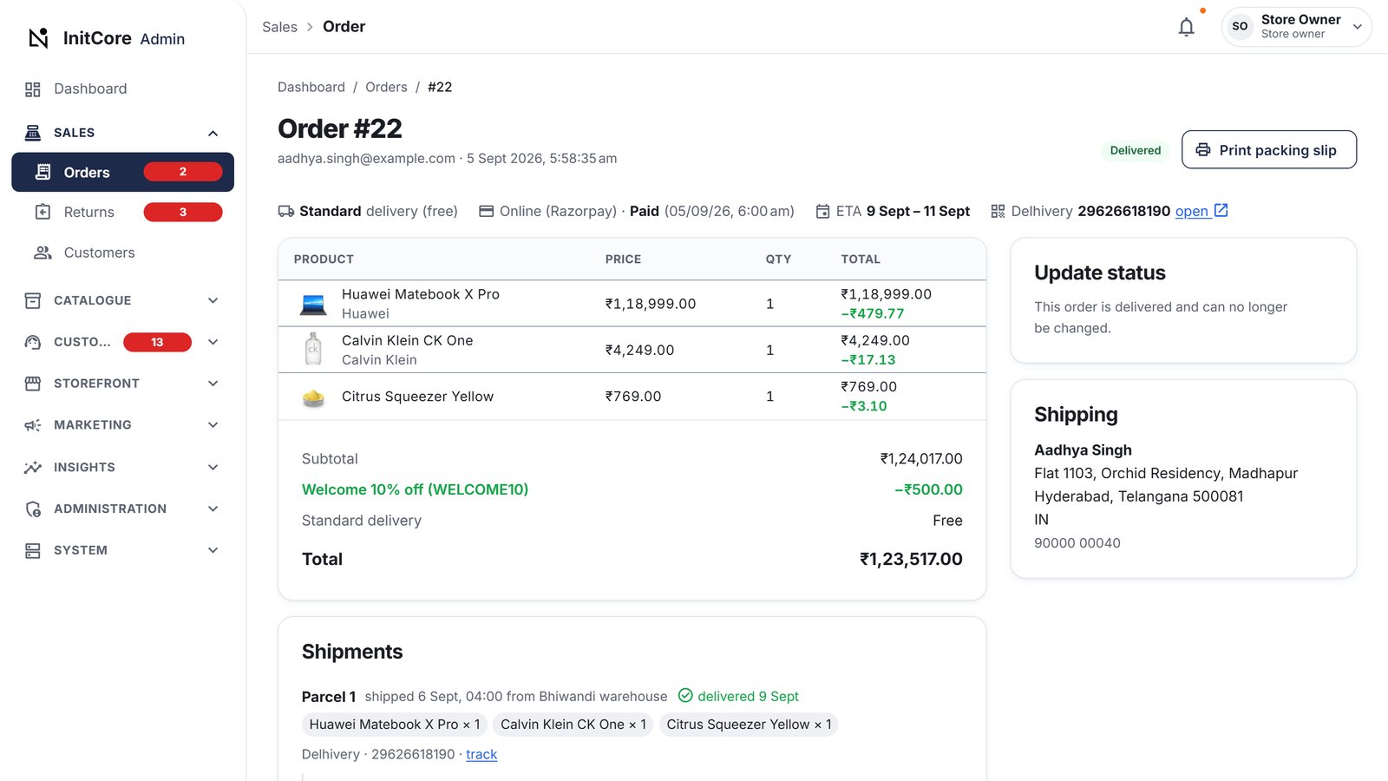1388x781 pixels.
Task: Open the Store Owner account dropdown
Action: click(1297, 27)
